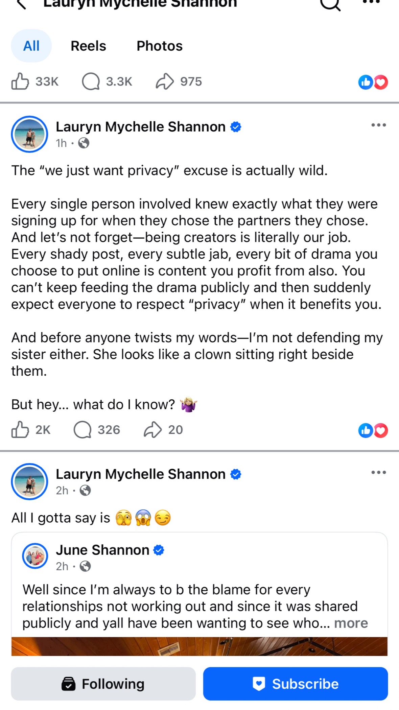Open page options three-dot menu in header
The width and height of the screenshot is (399, 710).
(x=371, y=2)
